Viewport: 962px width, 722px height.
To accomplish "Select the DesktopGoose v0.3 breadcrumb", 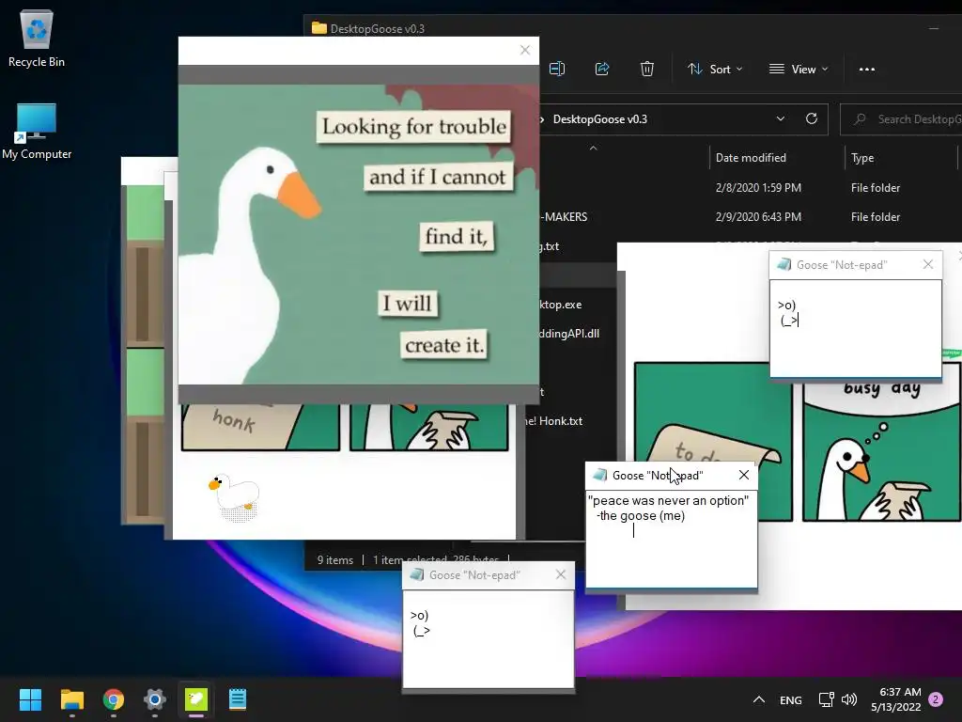I will pyautogui.click(x=600, y=119).
